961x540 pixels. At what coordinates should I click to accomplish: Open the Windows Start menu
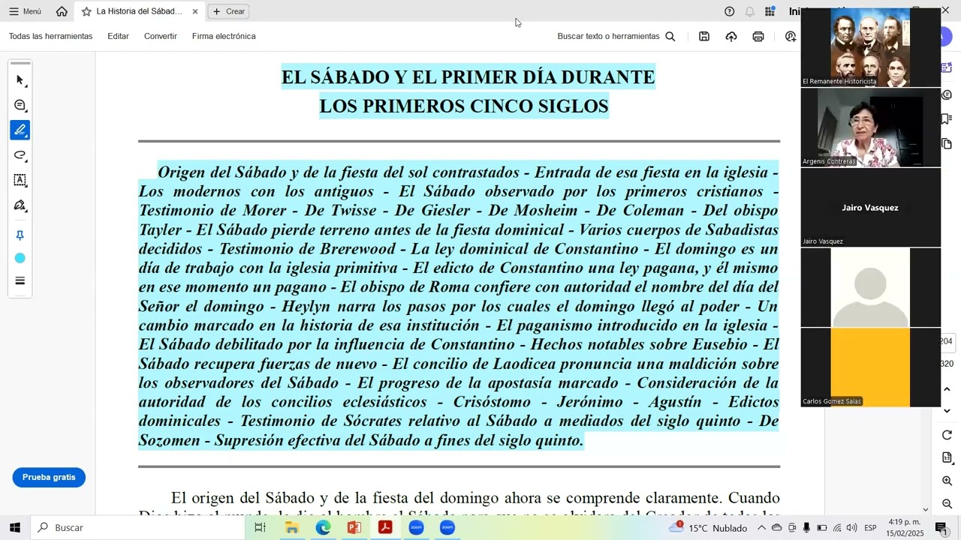pyautogui.click(x=15, y=527)
